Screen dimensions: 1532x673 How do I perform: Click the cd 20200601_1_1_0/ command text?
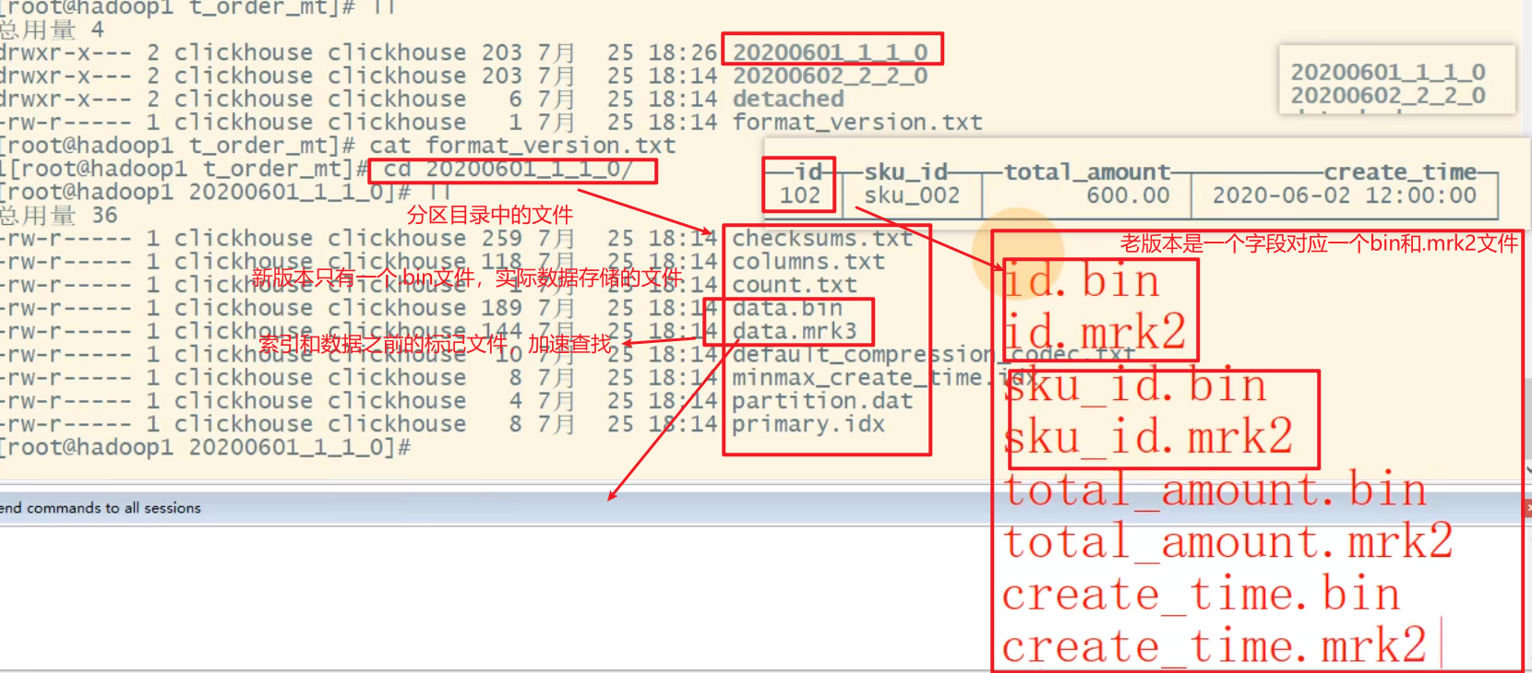[508, 170]
